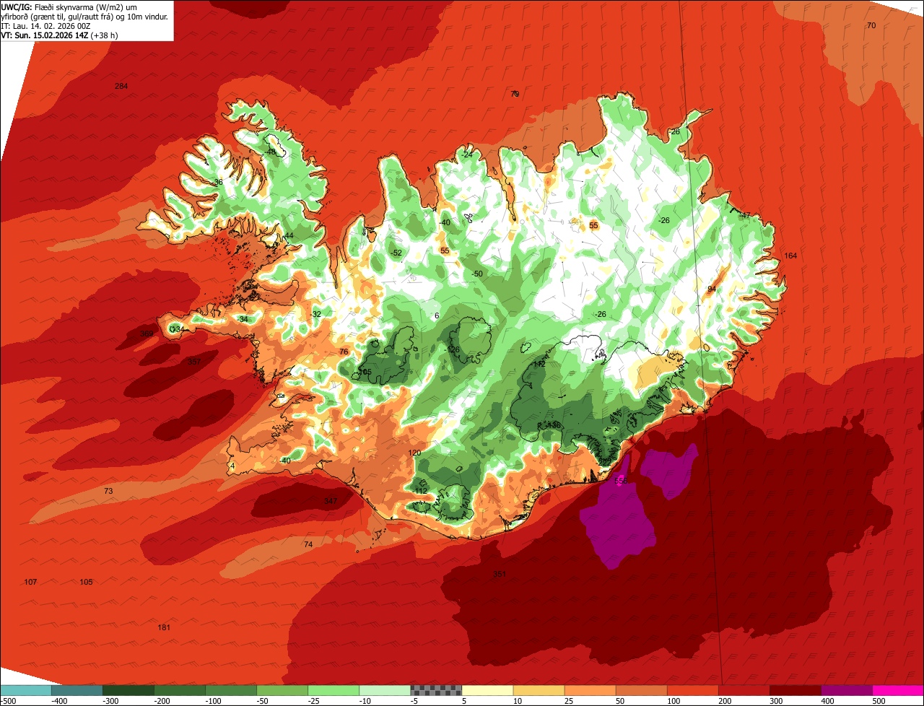Click the value 73 over the southwest sea

[108, 491]
